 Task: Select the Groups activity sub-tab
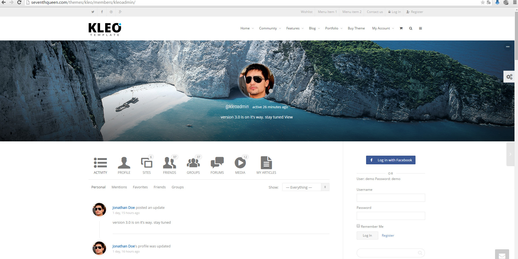click(178, 187)
